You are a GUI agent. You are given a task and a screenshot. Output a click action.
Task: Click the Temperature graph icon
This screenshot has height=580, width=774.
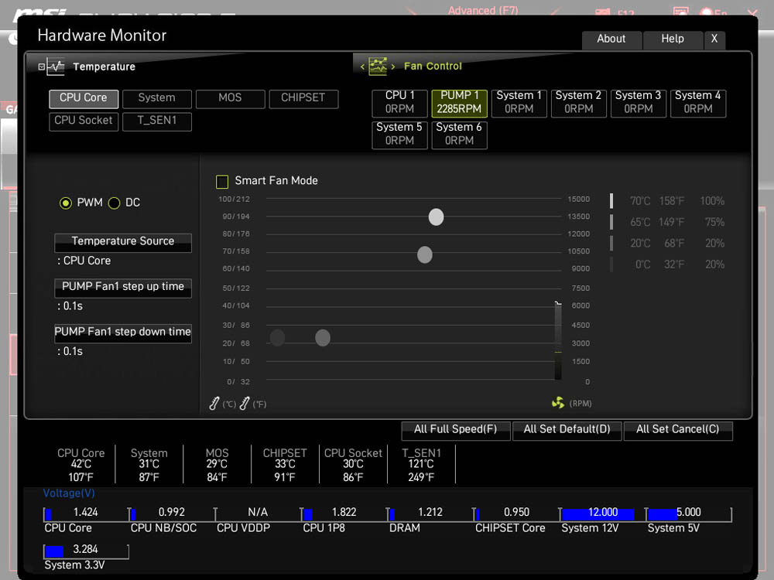click(56, 67)
